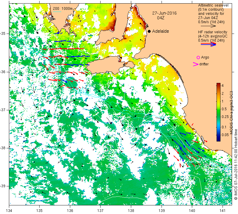Click longitude axis label '137'

tap(100, 210)
